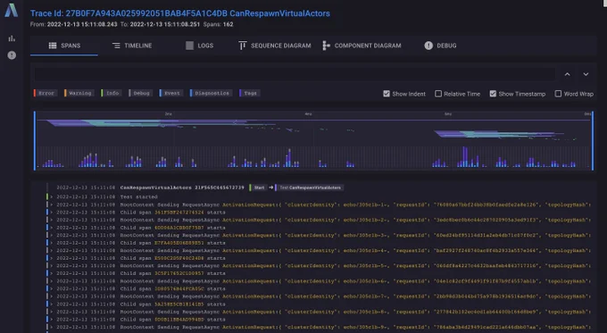Expand the echo/305c1b-5 ActivationRequest row

(x=52, y=266)
